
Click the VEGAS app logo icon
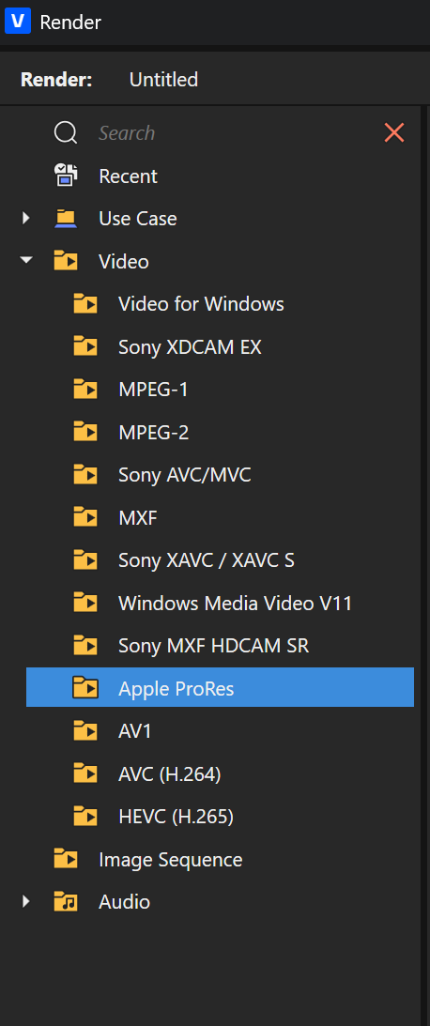(x=18, y=22)
